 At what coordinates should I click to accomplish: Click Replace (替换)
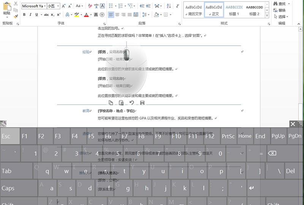[279, 10]
